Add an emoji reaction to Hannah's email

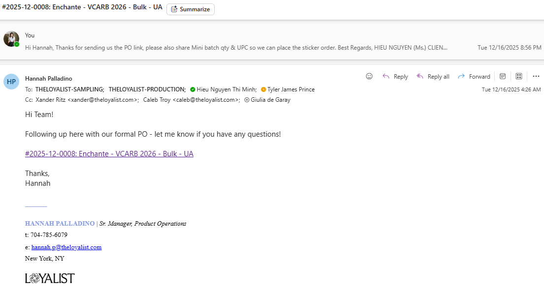pyautogui.click(x=369, y=76)
